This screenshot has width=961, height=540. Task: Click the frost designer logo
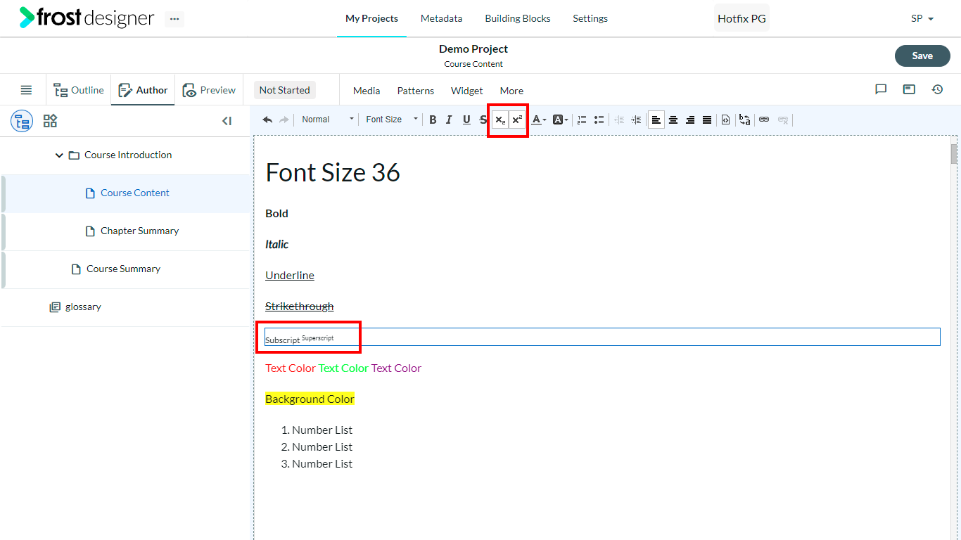pyautogui.click(x=87, y=18)
